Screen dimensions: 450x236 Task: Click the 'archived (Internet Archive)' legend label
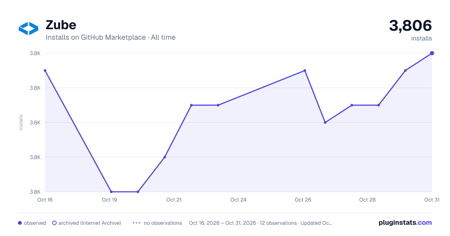pos(90,223)
